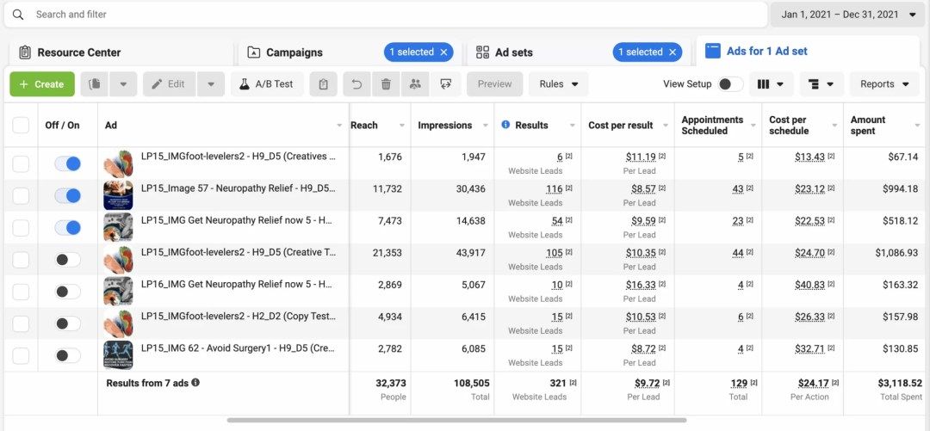Open the Cost per result column menu
This screenshot has height=431, width=930.
pyautogui.click(x=665, y=125)
